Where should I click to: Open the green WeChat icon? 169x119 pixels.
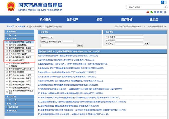point(152,12)
